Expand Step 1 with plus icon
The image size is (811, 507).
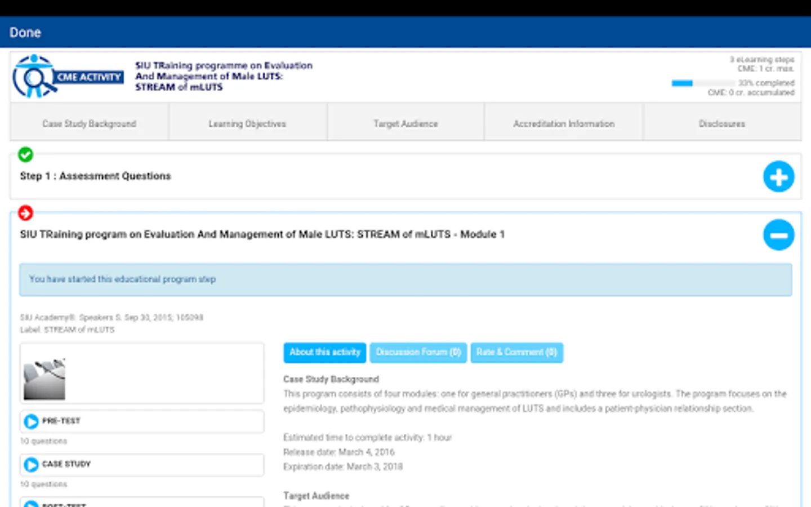tap(779, 177)
